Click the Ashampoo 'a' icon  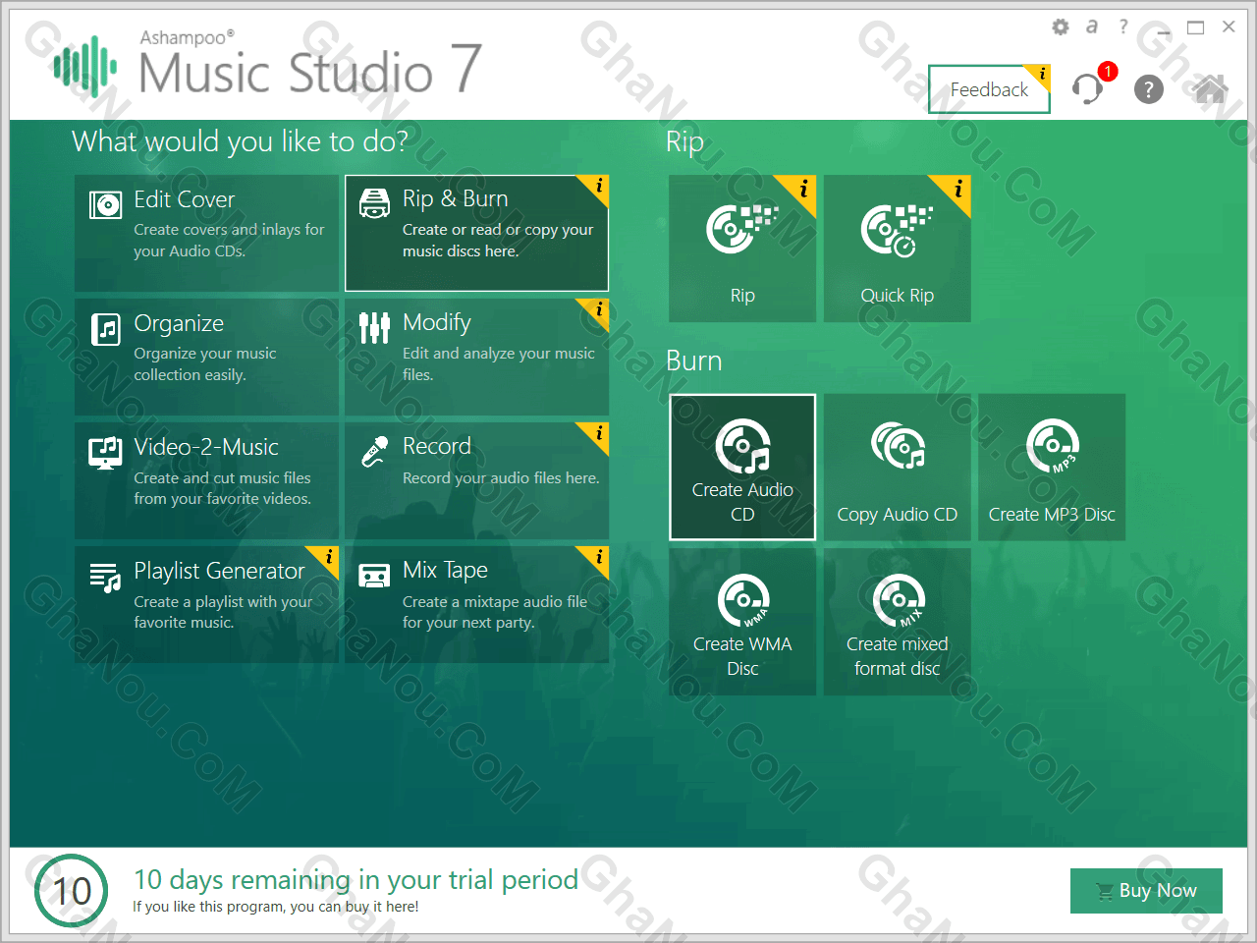click(x=1091, y=27)
